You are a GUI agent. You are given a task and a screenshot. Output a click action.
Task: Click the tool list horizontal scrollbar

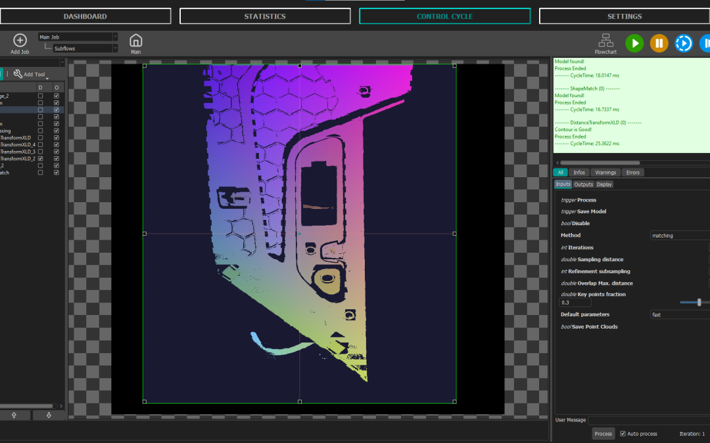[x=26, y=406]
